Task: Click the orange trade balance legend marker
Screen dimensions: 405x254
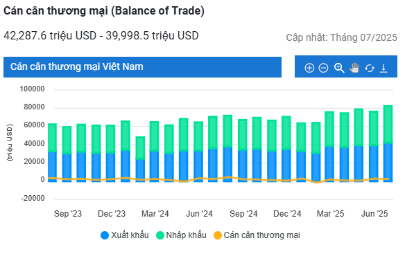Action: pos(218,235)
